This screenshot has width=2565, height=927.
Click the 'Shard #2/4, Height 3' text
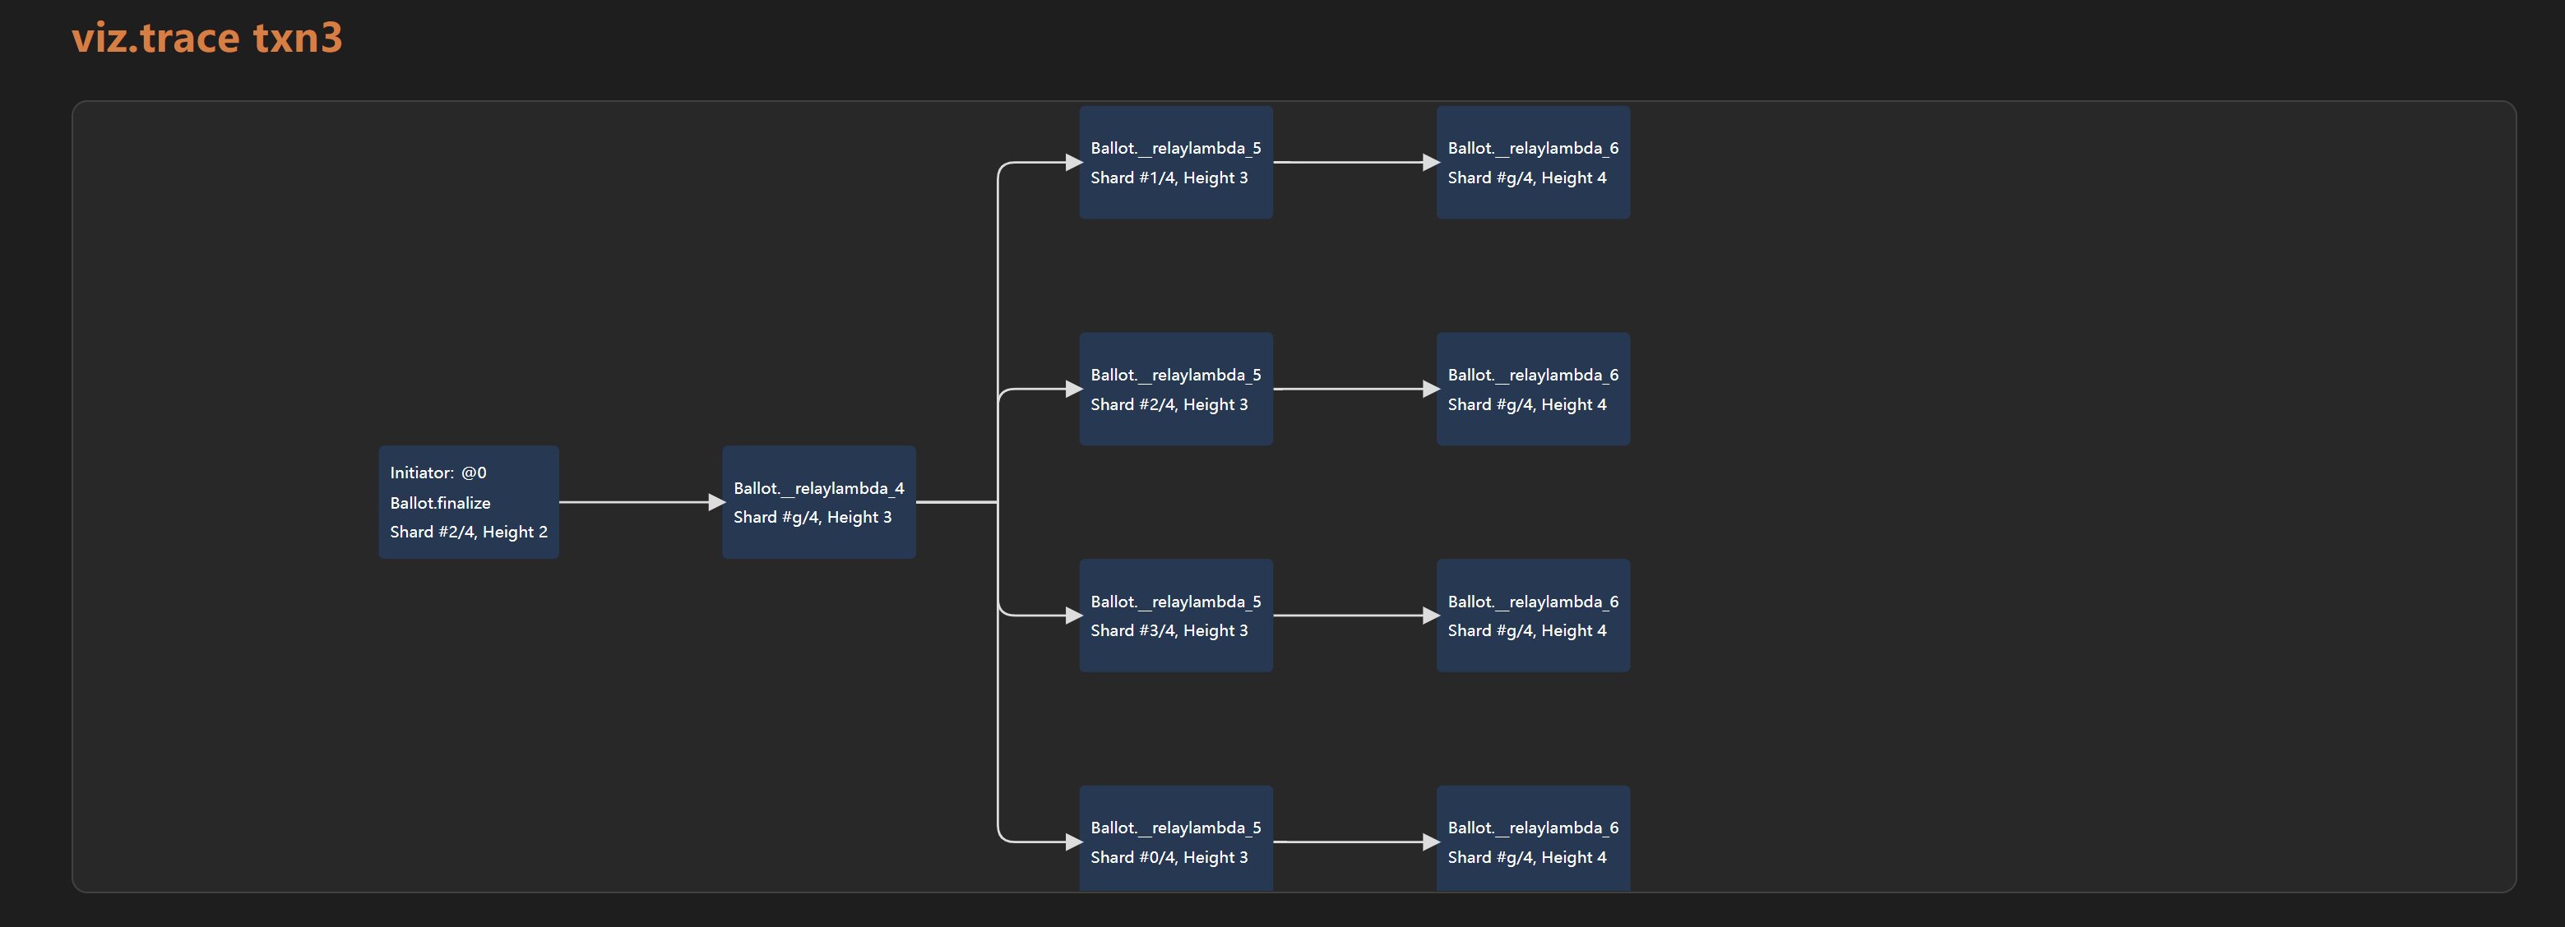(x=1169, y=405)
